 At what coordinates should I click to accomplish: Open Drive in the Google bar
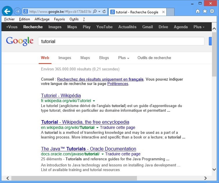pos(163,27)
